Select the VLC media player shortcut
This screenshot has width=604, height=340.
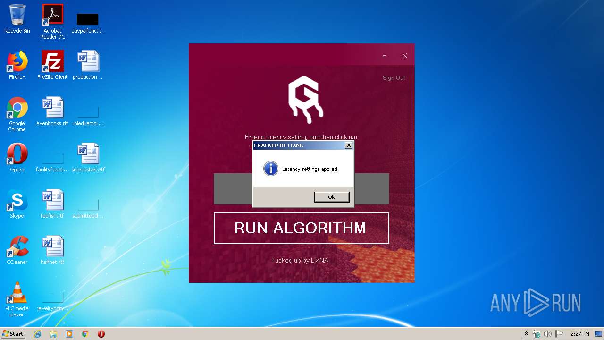tap(17, 299)
